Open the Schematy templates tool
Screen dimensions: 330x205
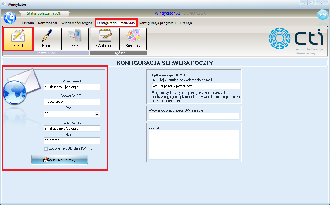(133, 39)
